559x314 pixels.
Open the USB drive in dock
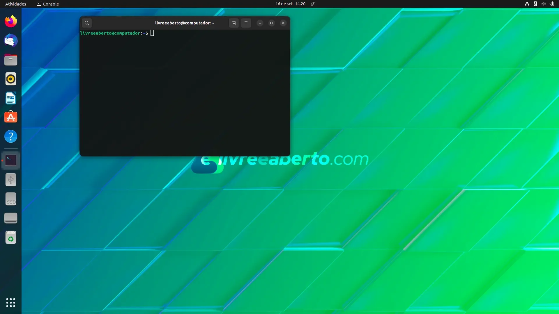pyautogui.click(x=11, y=180)
